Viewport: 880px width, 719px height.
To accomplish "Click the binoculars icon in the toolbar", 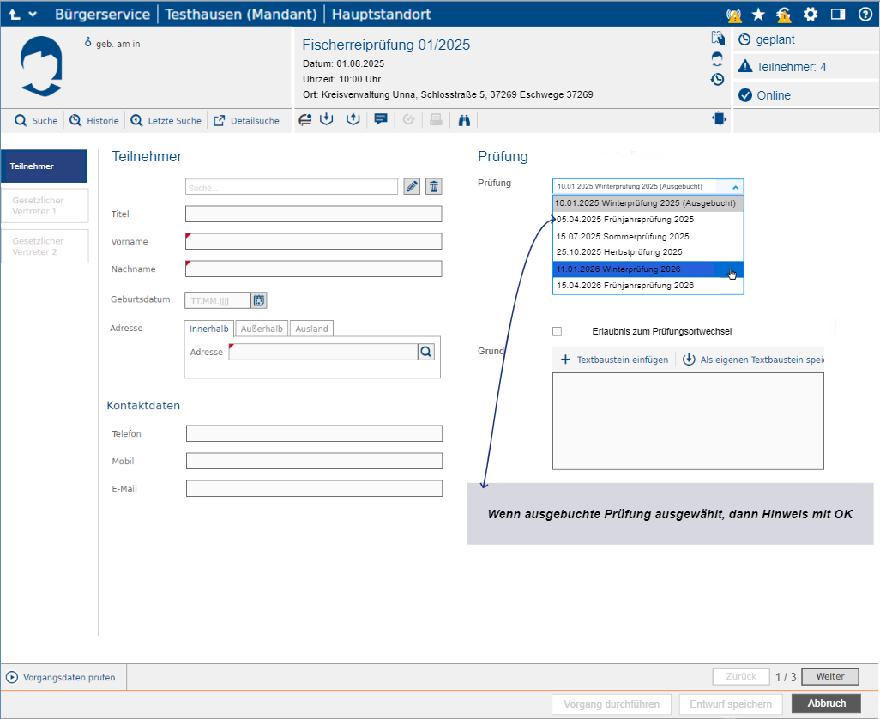I will pyautogui.click(x=464, y=120).
